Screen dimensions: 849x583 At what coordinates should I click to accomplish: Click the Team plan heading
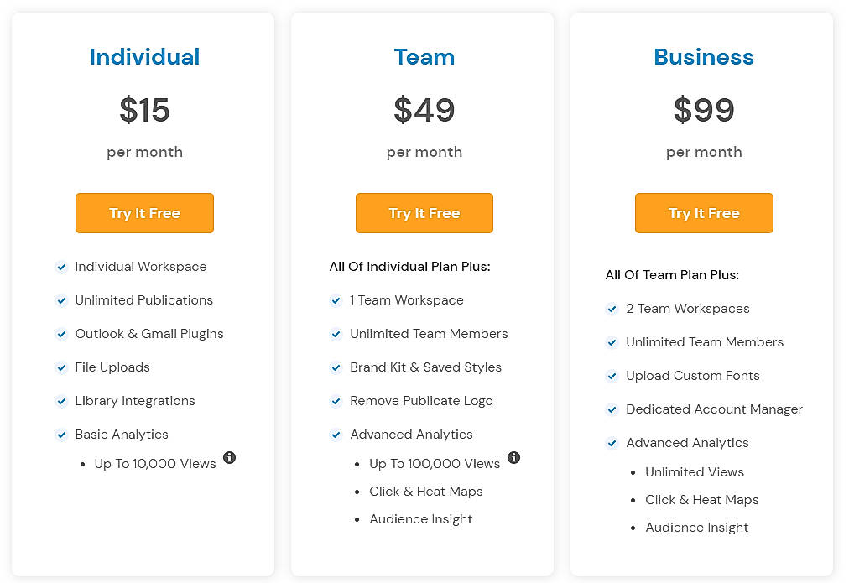424,57
